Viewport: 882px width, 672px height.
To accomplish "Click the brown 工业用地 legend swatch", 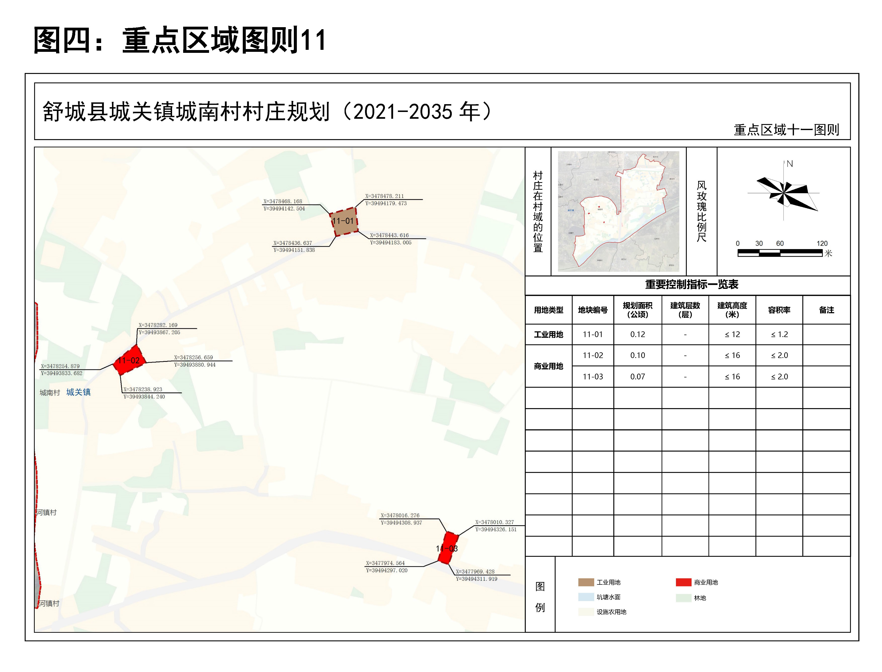I will [586, 582].
